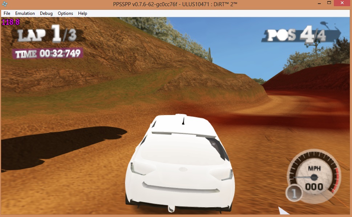352x217 pixels.
Task: Open the File menu
Action: point(7,13)
